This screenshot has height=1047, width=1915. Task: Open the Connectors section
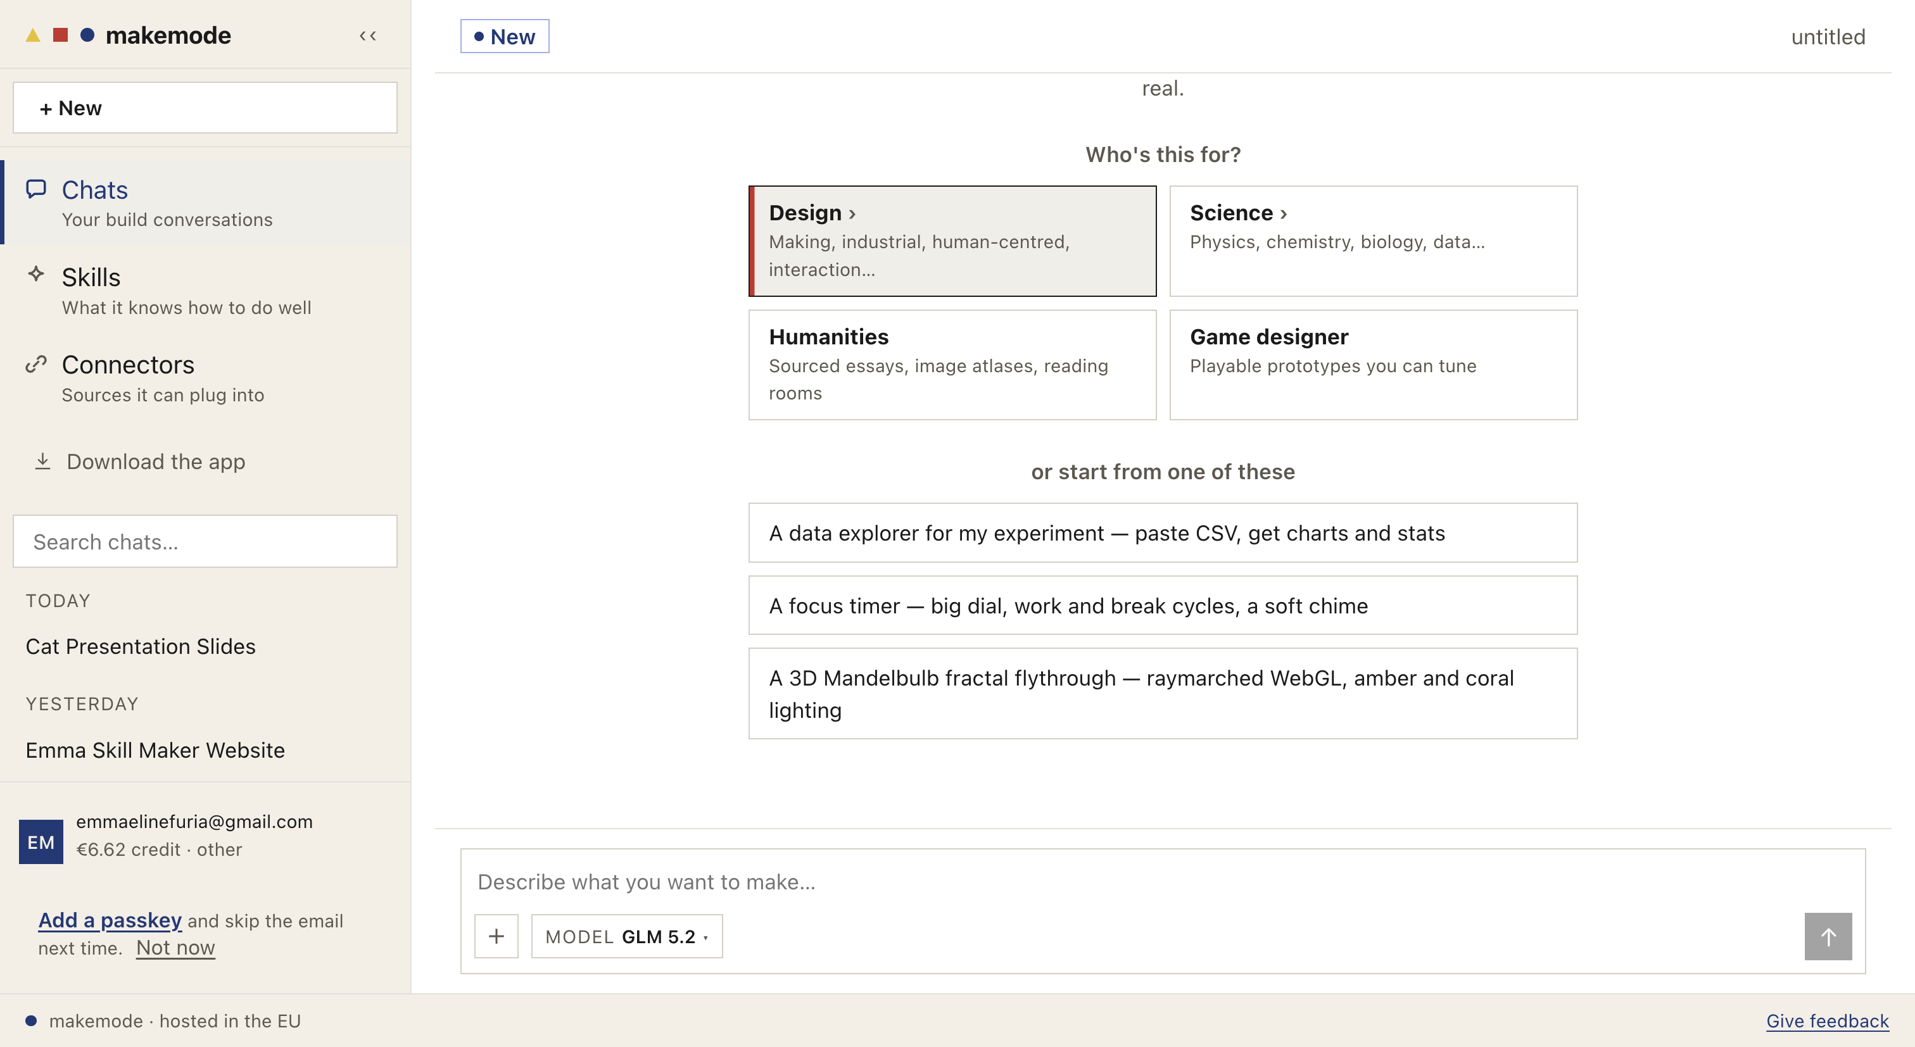pyautogui.click(x=206, y=377)
